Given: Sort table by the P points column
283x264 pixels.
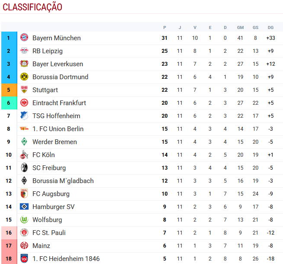Looking at the screenshot, I should click(x=164, y=27).
